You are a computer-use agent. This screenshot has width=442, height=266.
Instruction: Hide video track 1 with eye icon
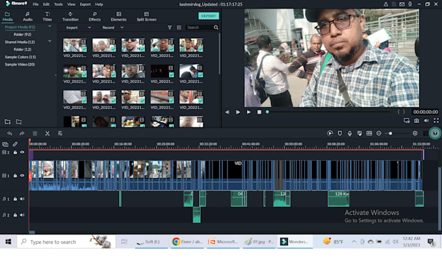point(22,176)
